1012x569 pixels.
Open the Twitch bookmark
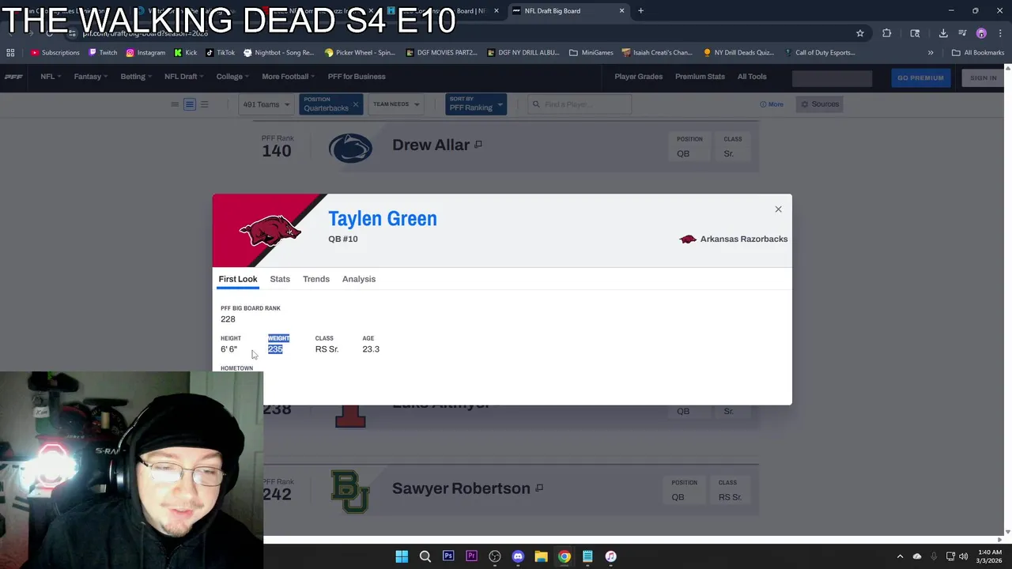102,53
